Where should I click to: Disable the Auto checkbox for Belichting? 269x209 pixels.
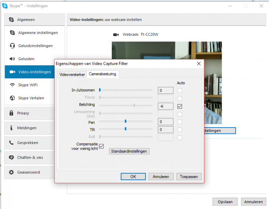tap(180, 106)
